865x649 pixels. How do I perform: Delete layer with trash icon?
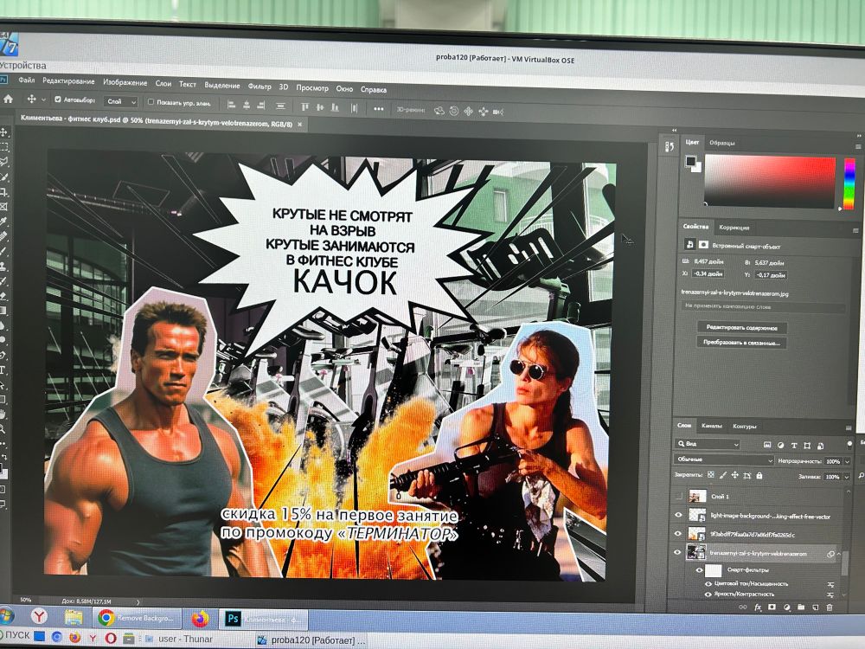(830, 607)
